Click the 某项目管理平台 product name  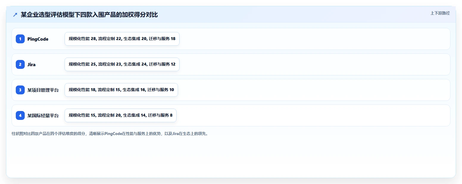(43, 90)
